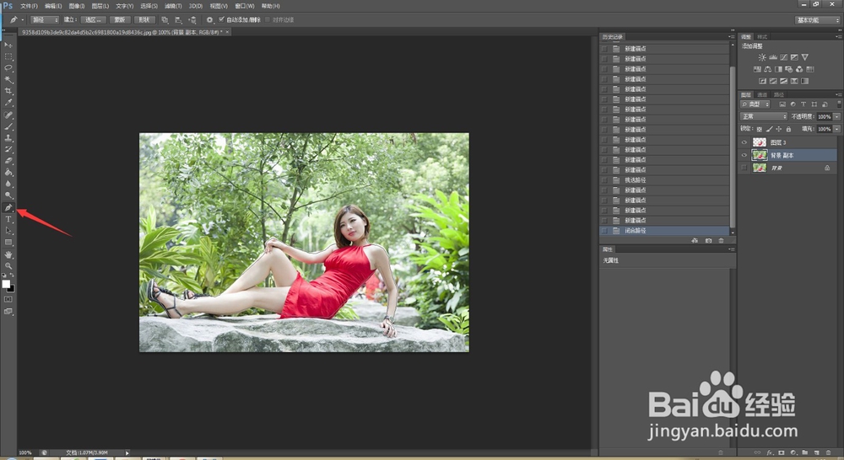Hide layer 图层 3 via eye icon
Screen dimensions: 844x460
click(744, 142)
